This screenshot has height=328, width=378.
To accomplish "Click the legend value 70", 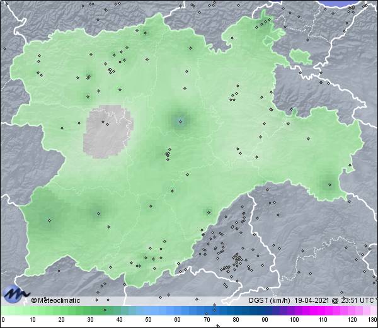I will tap(207, 320).
